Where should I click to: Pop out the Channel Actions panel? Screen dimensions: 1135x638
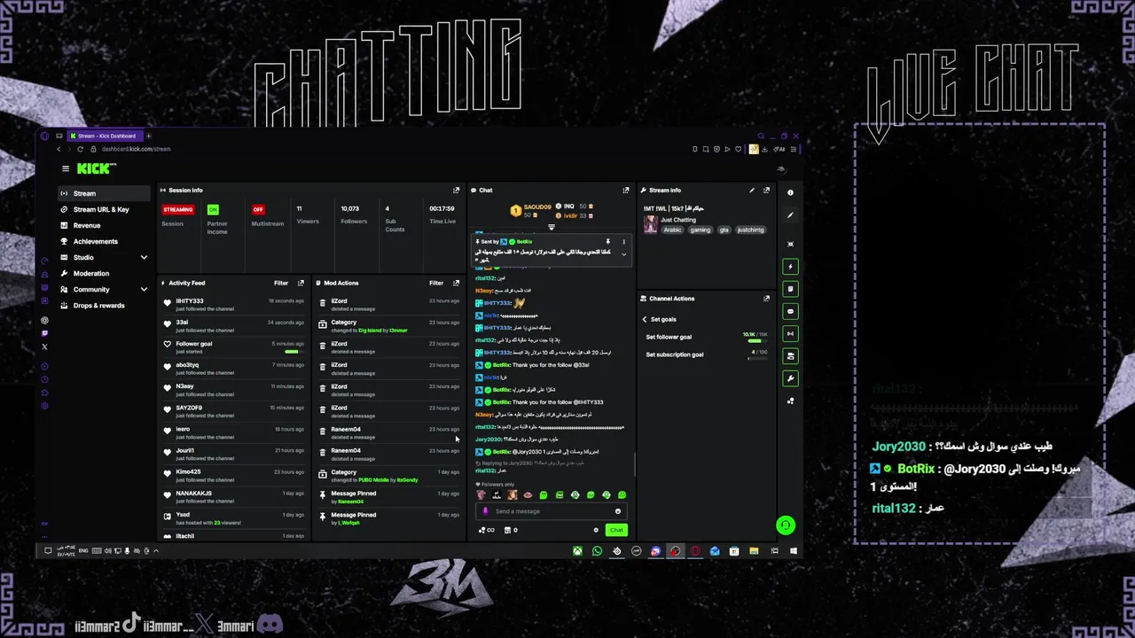tap(767, 298)
